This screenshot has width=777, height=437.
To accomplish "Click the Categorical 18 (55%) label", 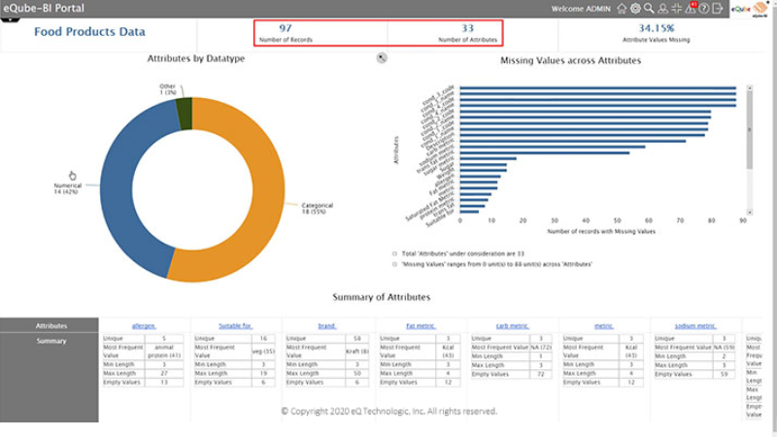I will click(318, 208).
